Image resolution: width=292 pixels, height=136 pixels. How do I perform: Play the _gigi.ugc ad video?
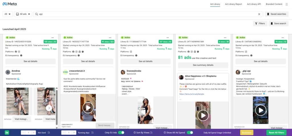pos(260,110)
